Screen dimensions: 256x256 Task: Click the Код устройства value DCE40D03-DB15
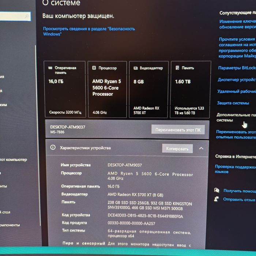145,216
